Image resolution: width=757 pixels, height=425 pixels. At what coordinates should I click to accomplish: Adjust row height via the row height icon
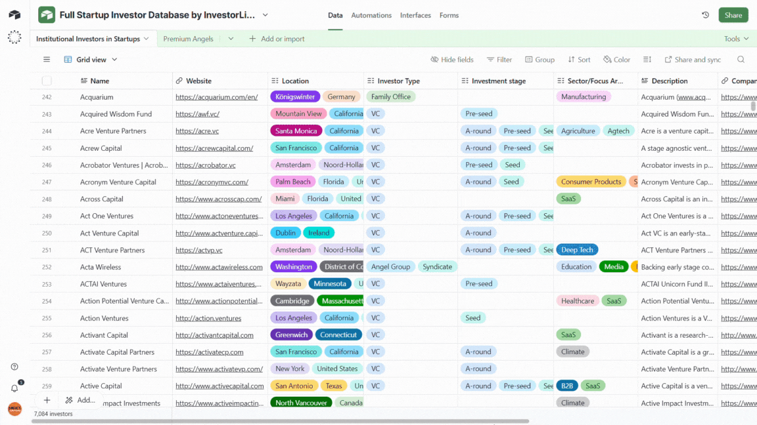pos(647,59)
